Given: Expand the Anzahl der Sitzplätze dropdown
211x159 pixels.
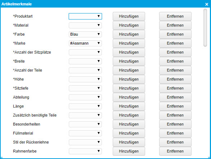Looking at the screenshot, I should 85,52.
